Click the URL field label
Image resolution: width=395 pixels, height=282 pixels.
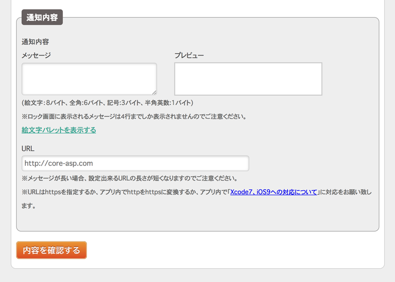click(x=28, y=149)
